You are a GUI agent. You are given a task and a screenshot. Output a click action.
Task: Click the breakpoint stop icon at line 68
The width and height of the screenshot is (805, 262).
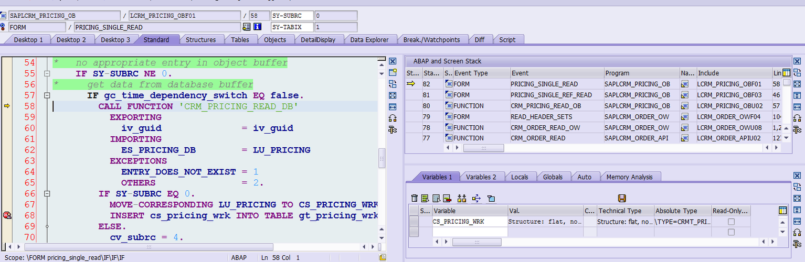click(7, 215)
